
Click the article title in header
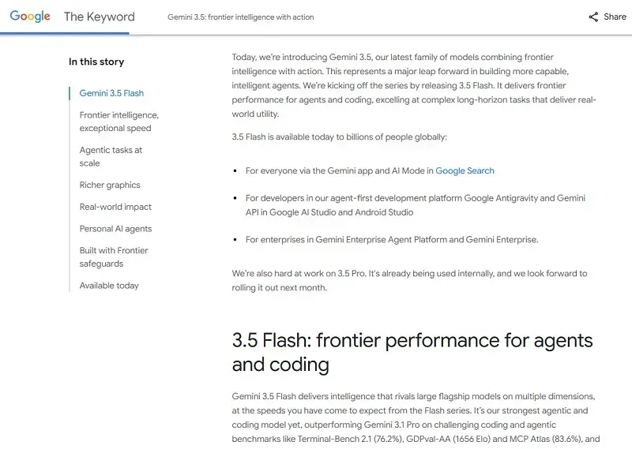(241, 17)
